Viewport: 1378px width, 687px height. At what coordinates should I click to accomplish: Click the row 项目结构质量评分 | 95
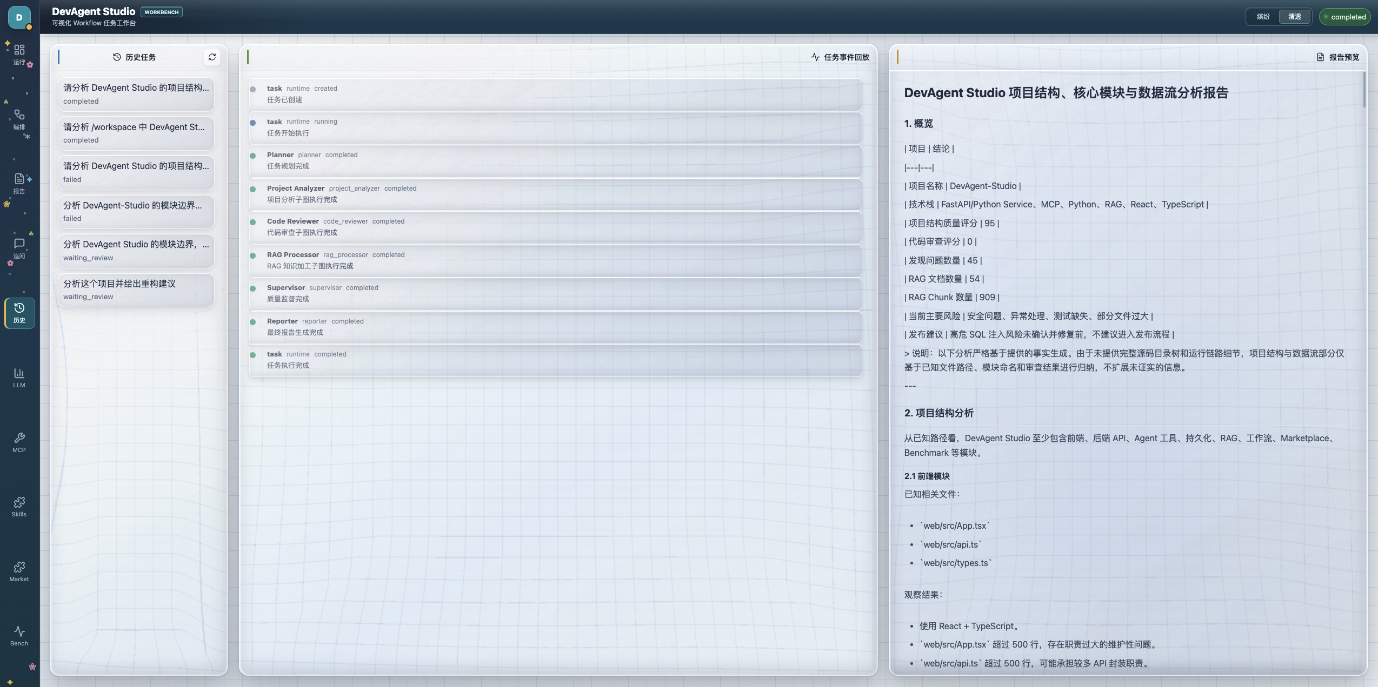tap(952, 223)
